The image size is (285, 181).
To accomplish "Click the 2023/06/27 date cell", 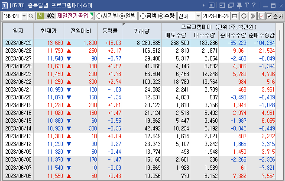I will [18, 59].
